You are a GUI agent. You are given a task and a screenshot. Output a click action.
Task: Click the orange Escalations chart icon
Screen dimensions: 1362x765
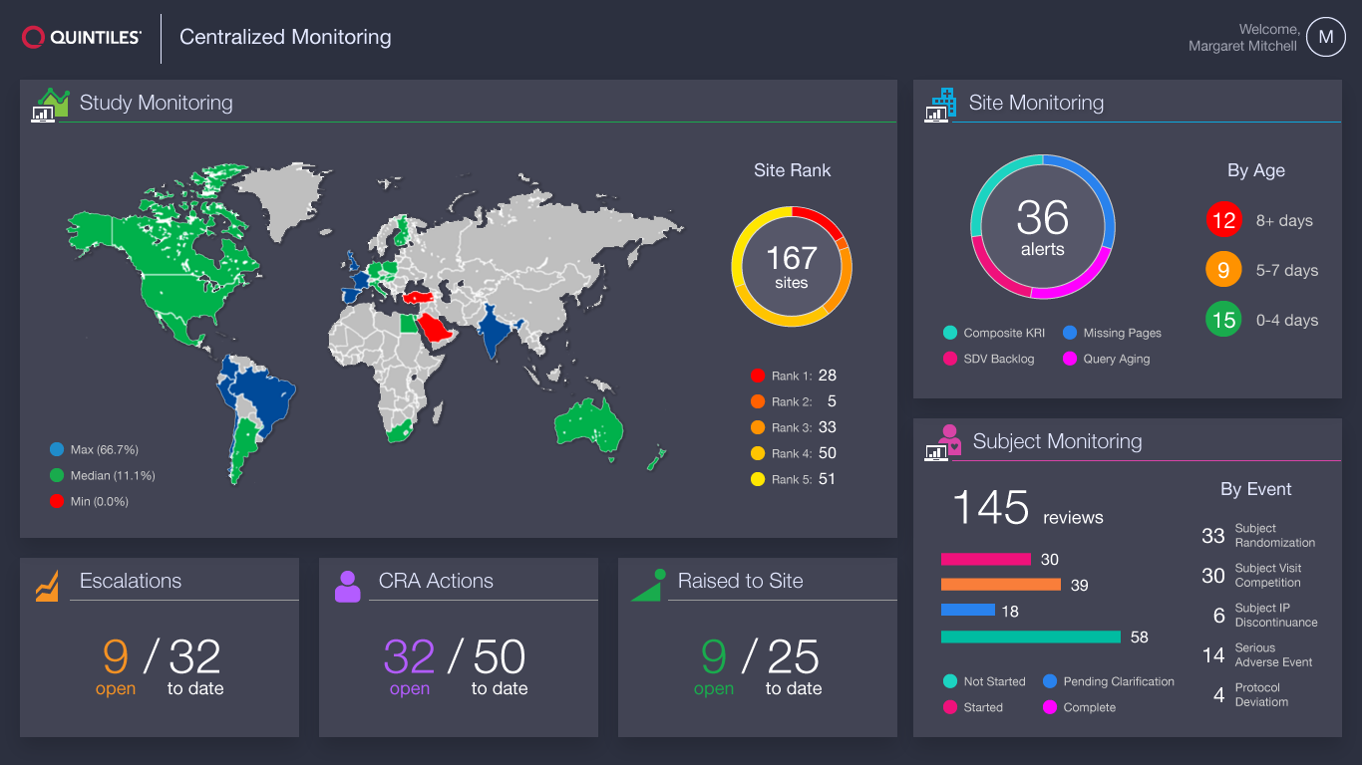tap(47, 587)
